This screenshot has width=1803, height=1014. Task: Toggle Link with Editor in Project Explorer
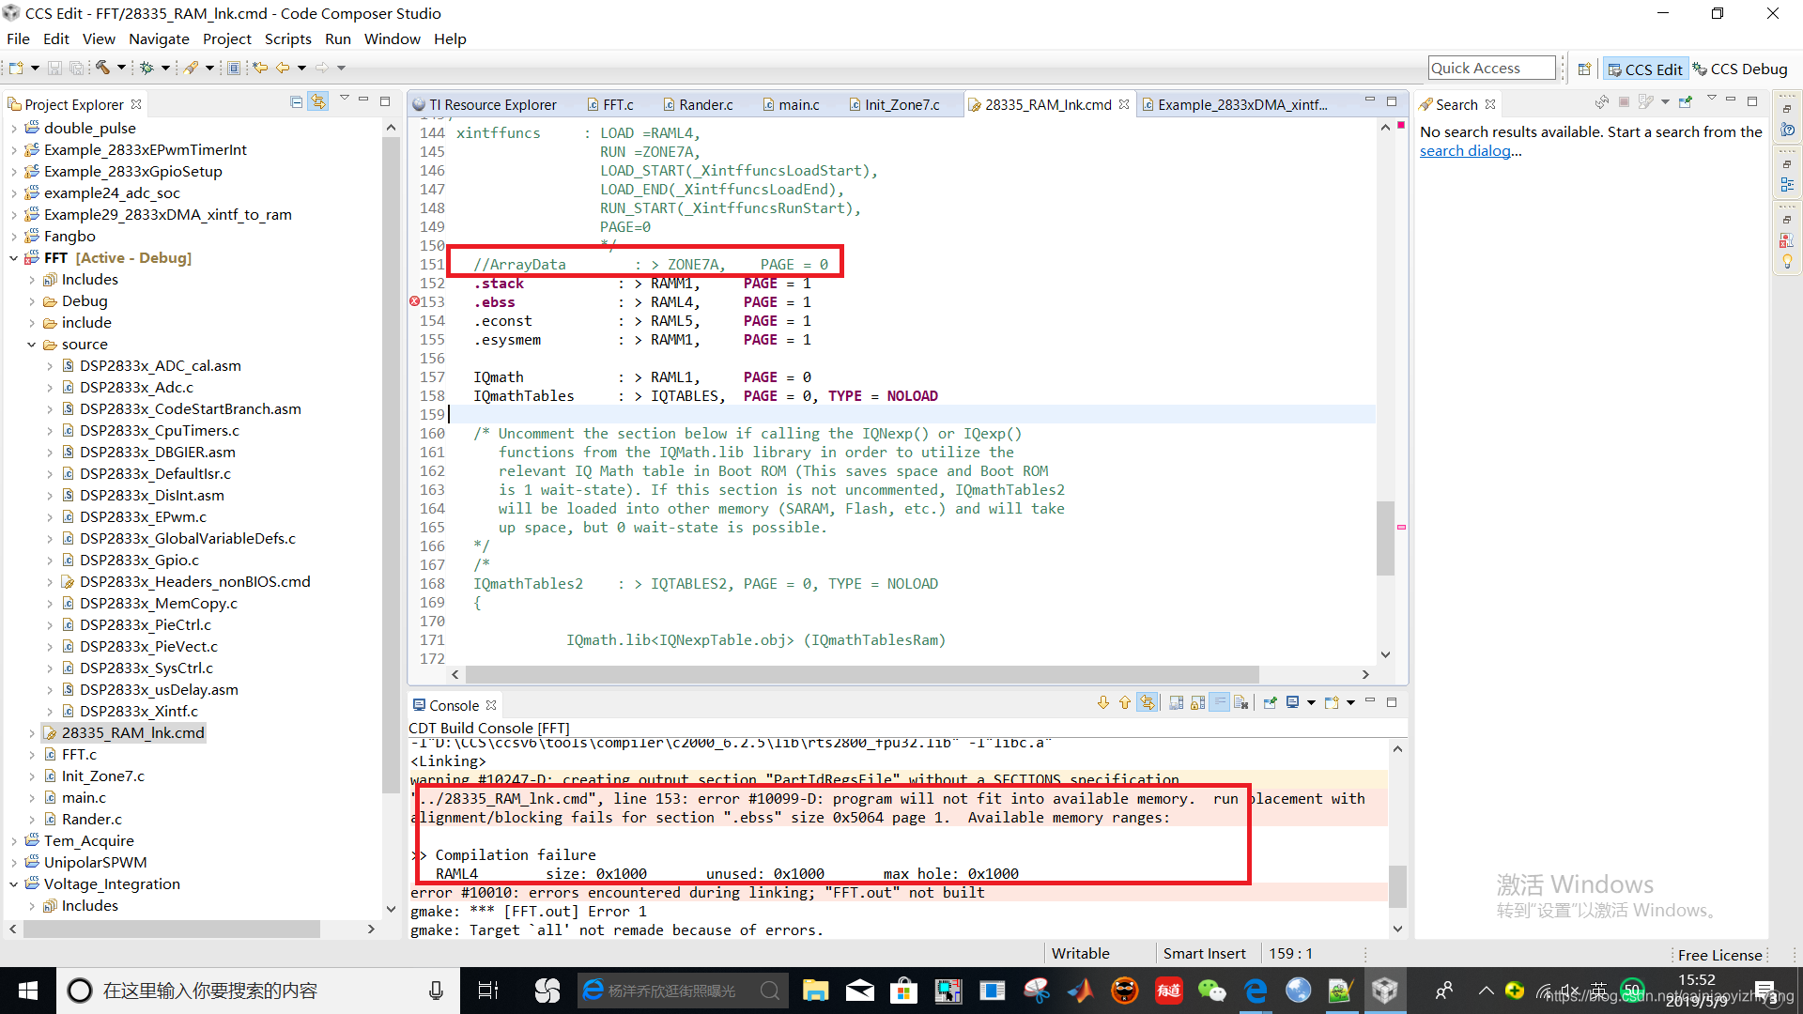coord(319,102)
